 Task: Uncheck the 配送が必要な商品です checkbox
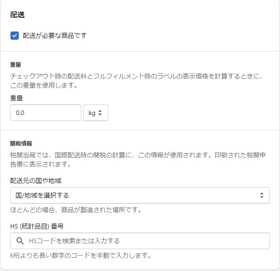click(15, 36)
